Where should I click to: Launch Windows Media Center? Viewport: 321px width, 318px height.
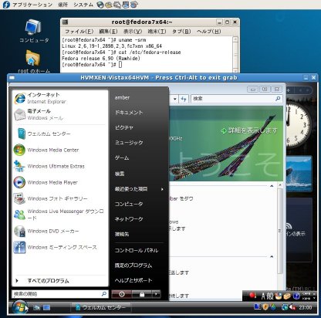[60, 150]
